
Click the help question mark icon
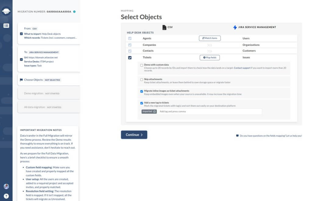[x=6, y=196]
